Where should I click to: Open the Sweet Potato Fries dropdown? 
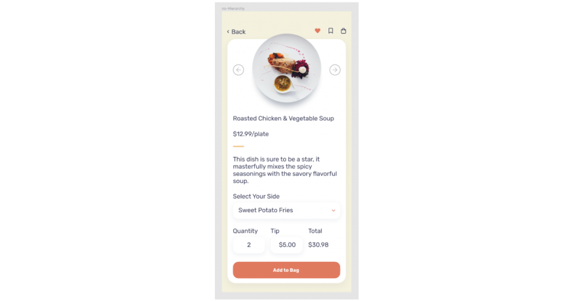[286, 210]
